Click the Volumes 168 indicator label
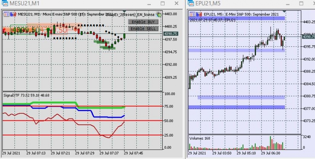The image size is (315, 159). coord(200,138)
